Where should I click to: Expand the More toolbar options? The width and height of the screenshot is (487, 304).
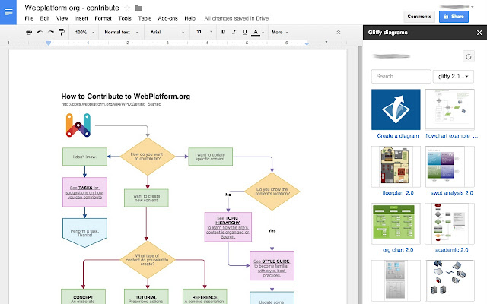[x=279, y=32]
